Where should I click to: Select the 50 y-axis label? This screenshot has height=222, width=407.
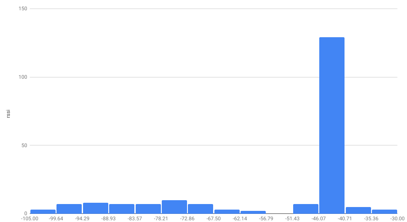pyautogui.click(x=24, y=145)
